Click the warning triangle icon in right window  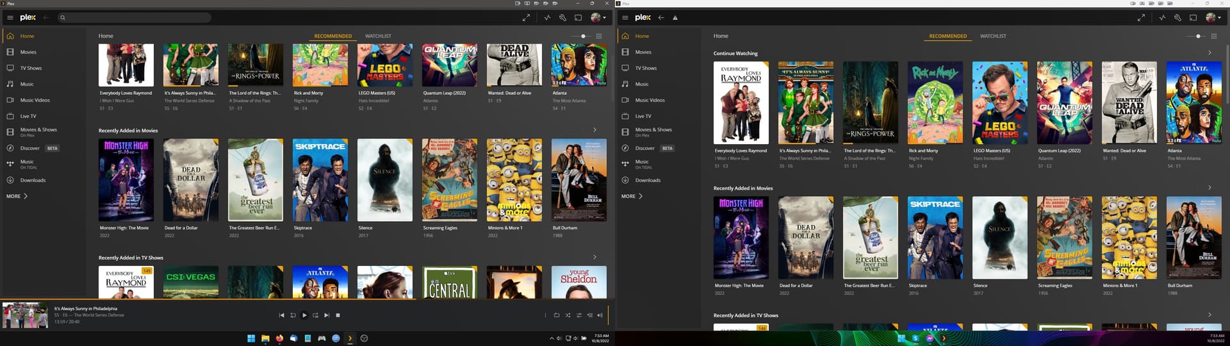tap(675, 18)
